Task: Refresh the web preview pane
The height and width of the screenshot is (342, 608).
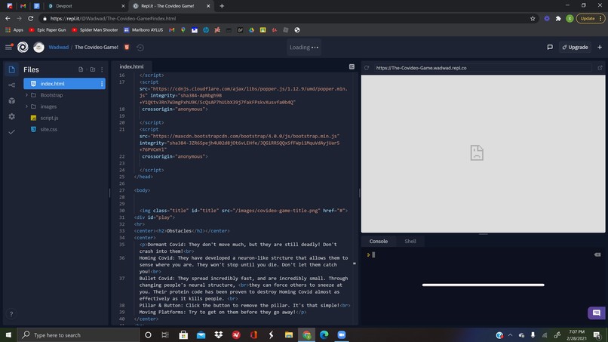Action: (367, 68)
